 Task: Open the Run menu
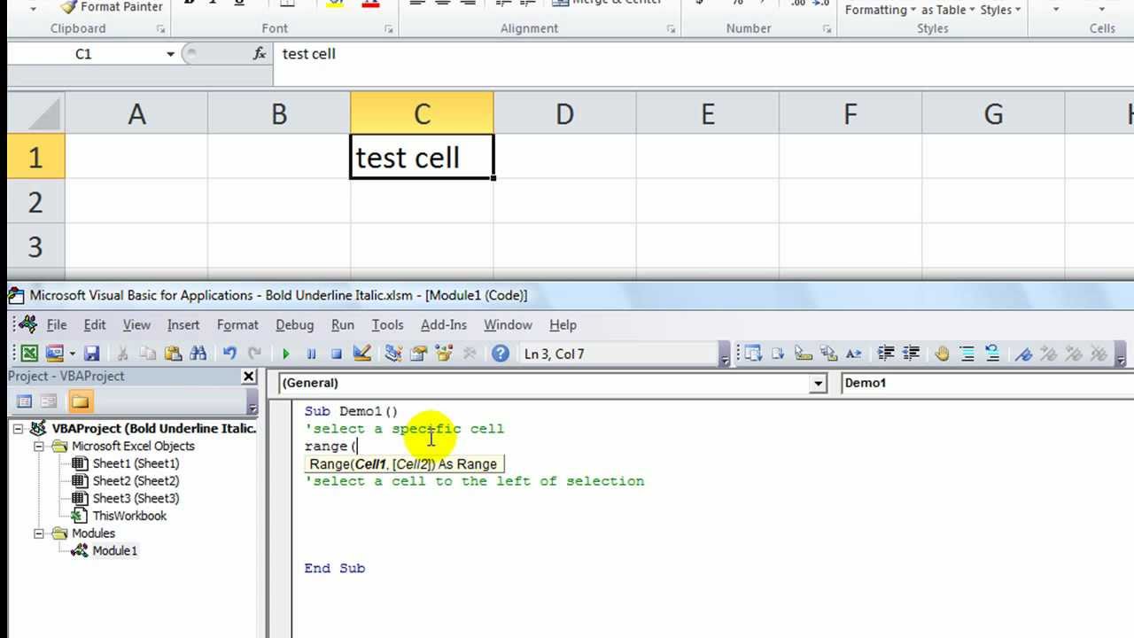[342, 325]
